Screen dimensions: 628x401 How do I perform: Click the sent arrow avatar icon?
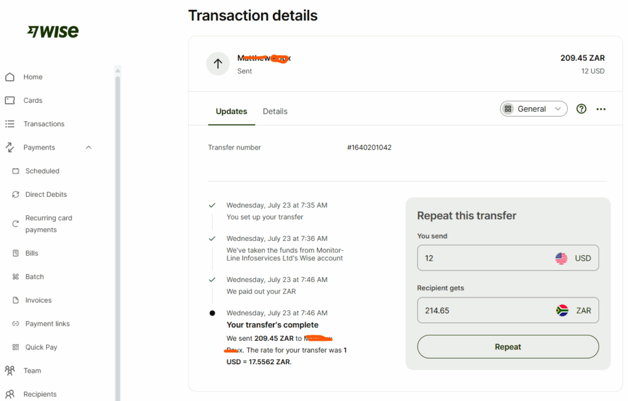point(218,64)
